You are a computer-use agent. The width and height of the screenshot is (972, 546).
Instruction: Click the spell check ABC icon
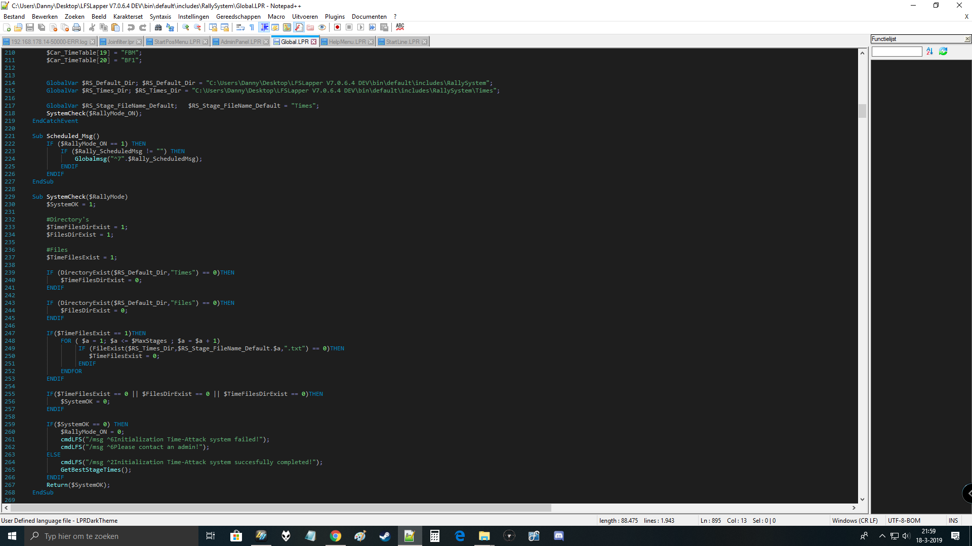tap(400, 27)
